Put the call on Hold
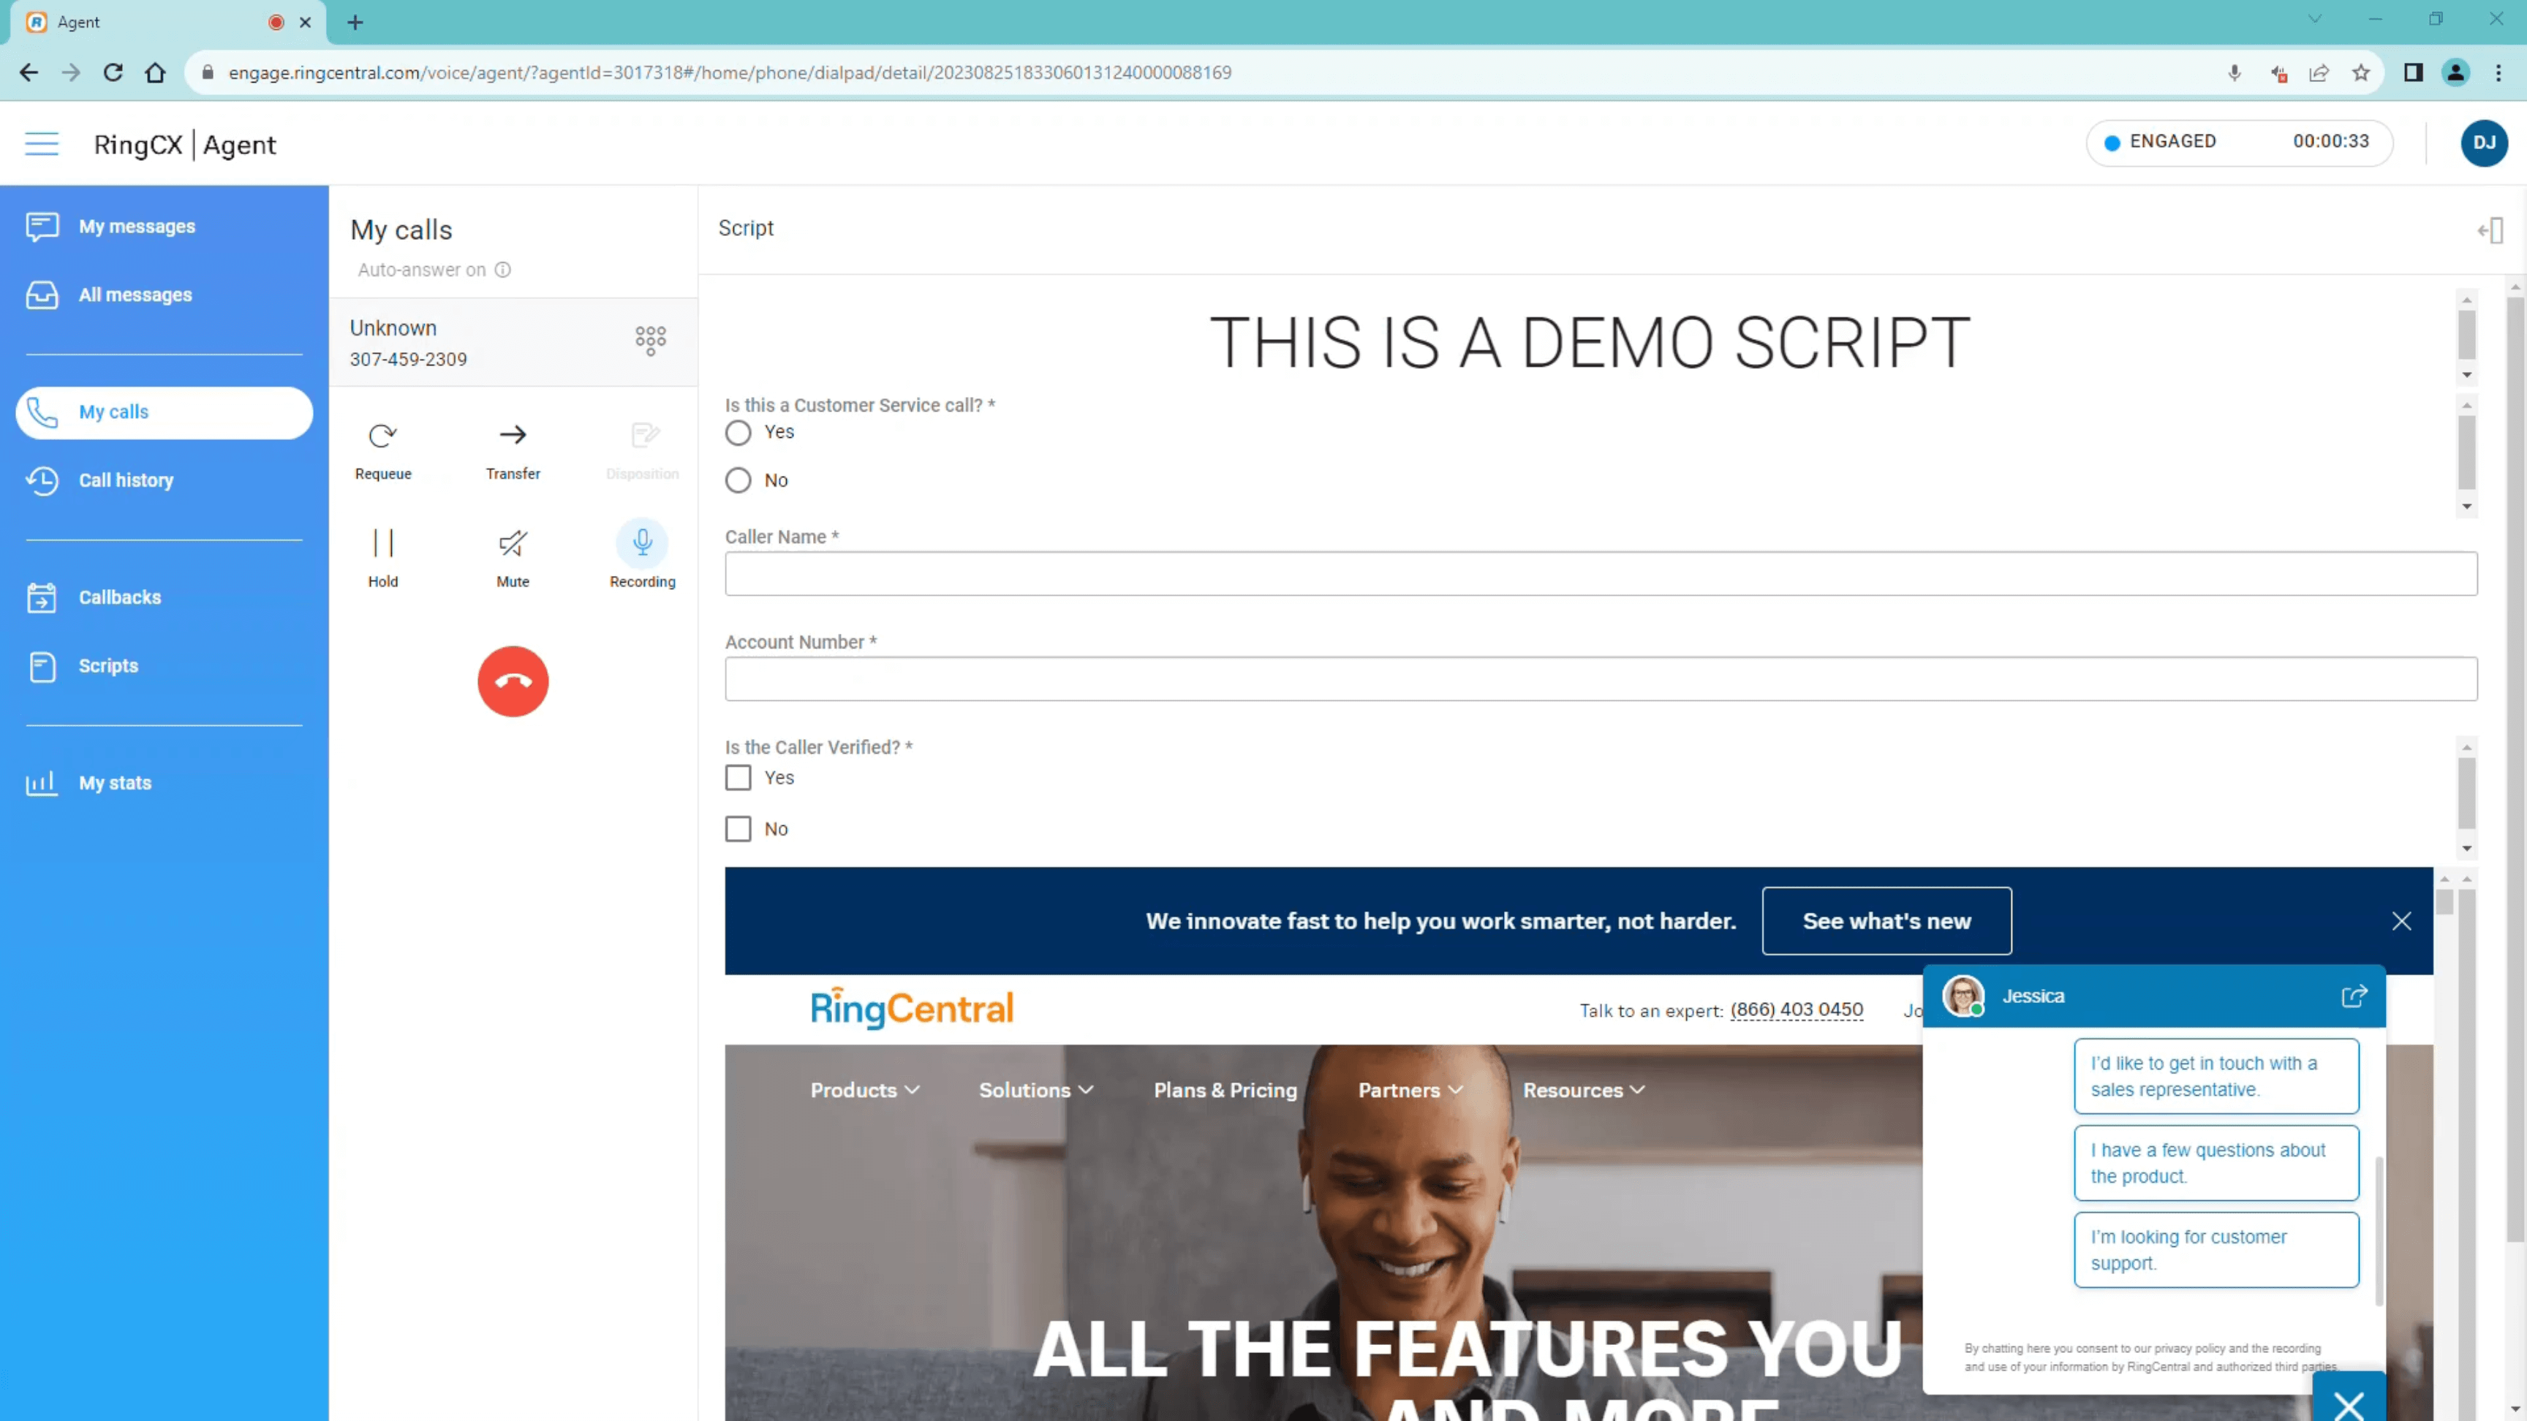This screenshot has height=1421, width=2527. (382, 554)
